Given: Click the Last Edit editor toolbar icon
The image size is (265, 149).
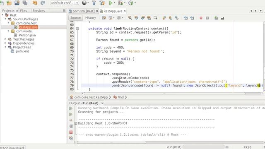Looking at the screenshot, I should point(104,18).
